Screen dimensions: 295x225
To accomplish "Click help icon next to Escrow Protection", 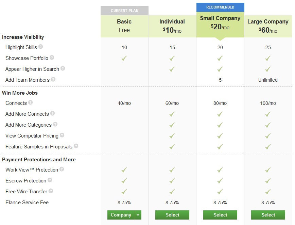I will (50, 180).
